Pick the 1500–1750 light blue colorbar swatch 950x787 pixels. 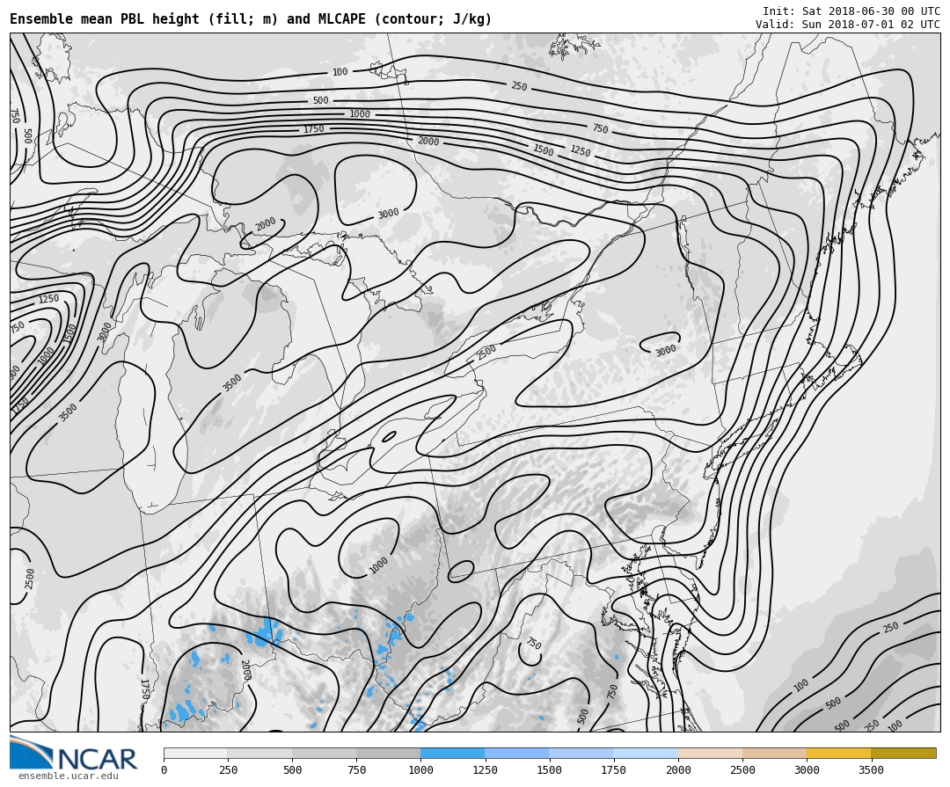(x=581, y=753)
